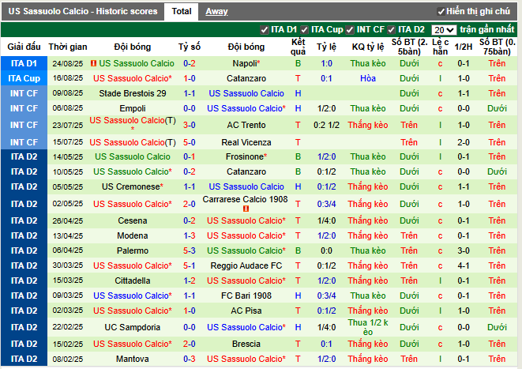Click US Sassuolo Calcio in Brestois row
This screenshot has height=369, width=522.
(x=246, y=93)
